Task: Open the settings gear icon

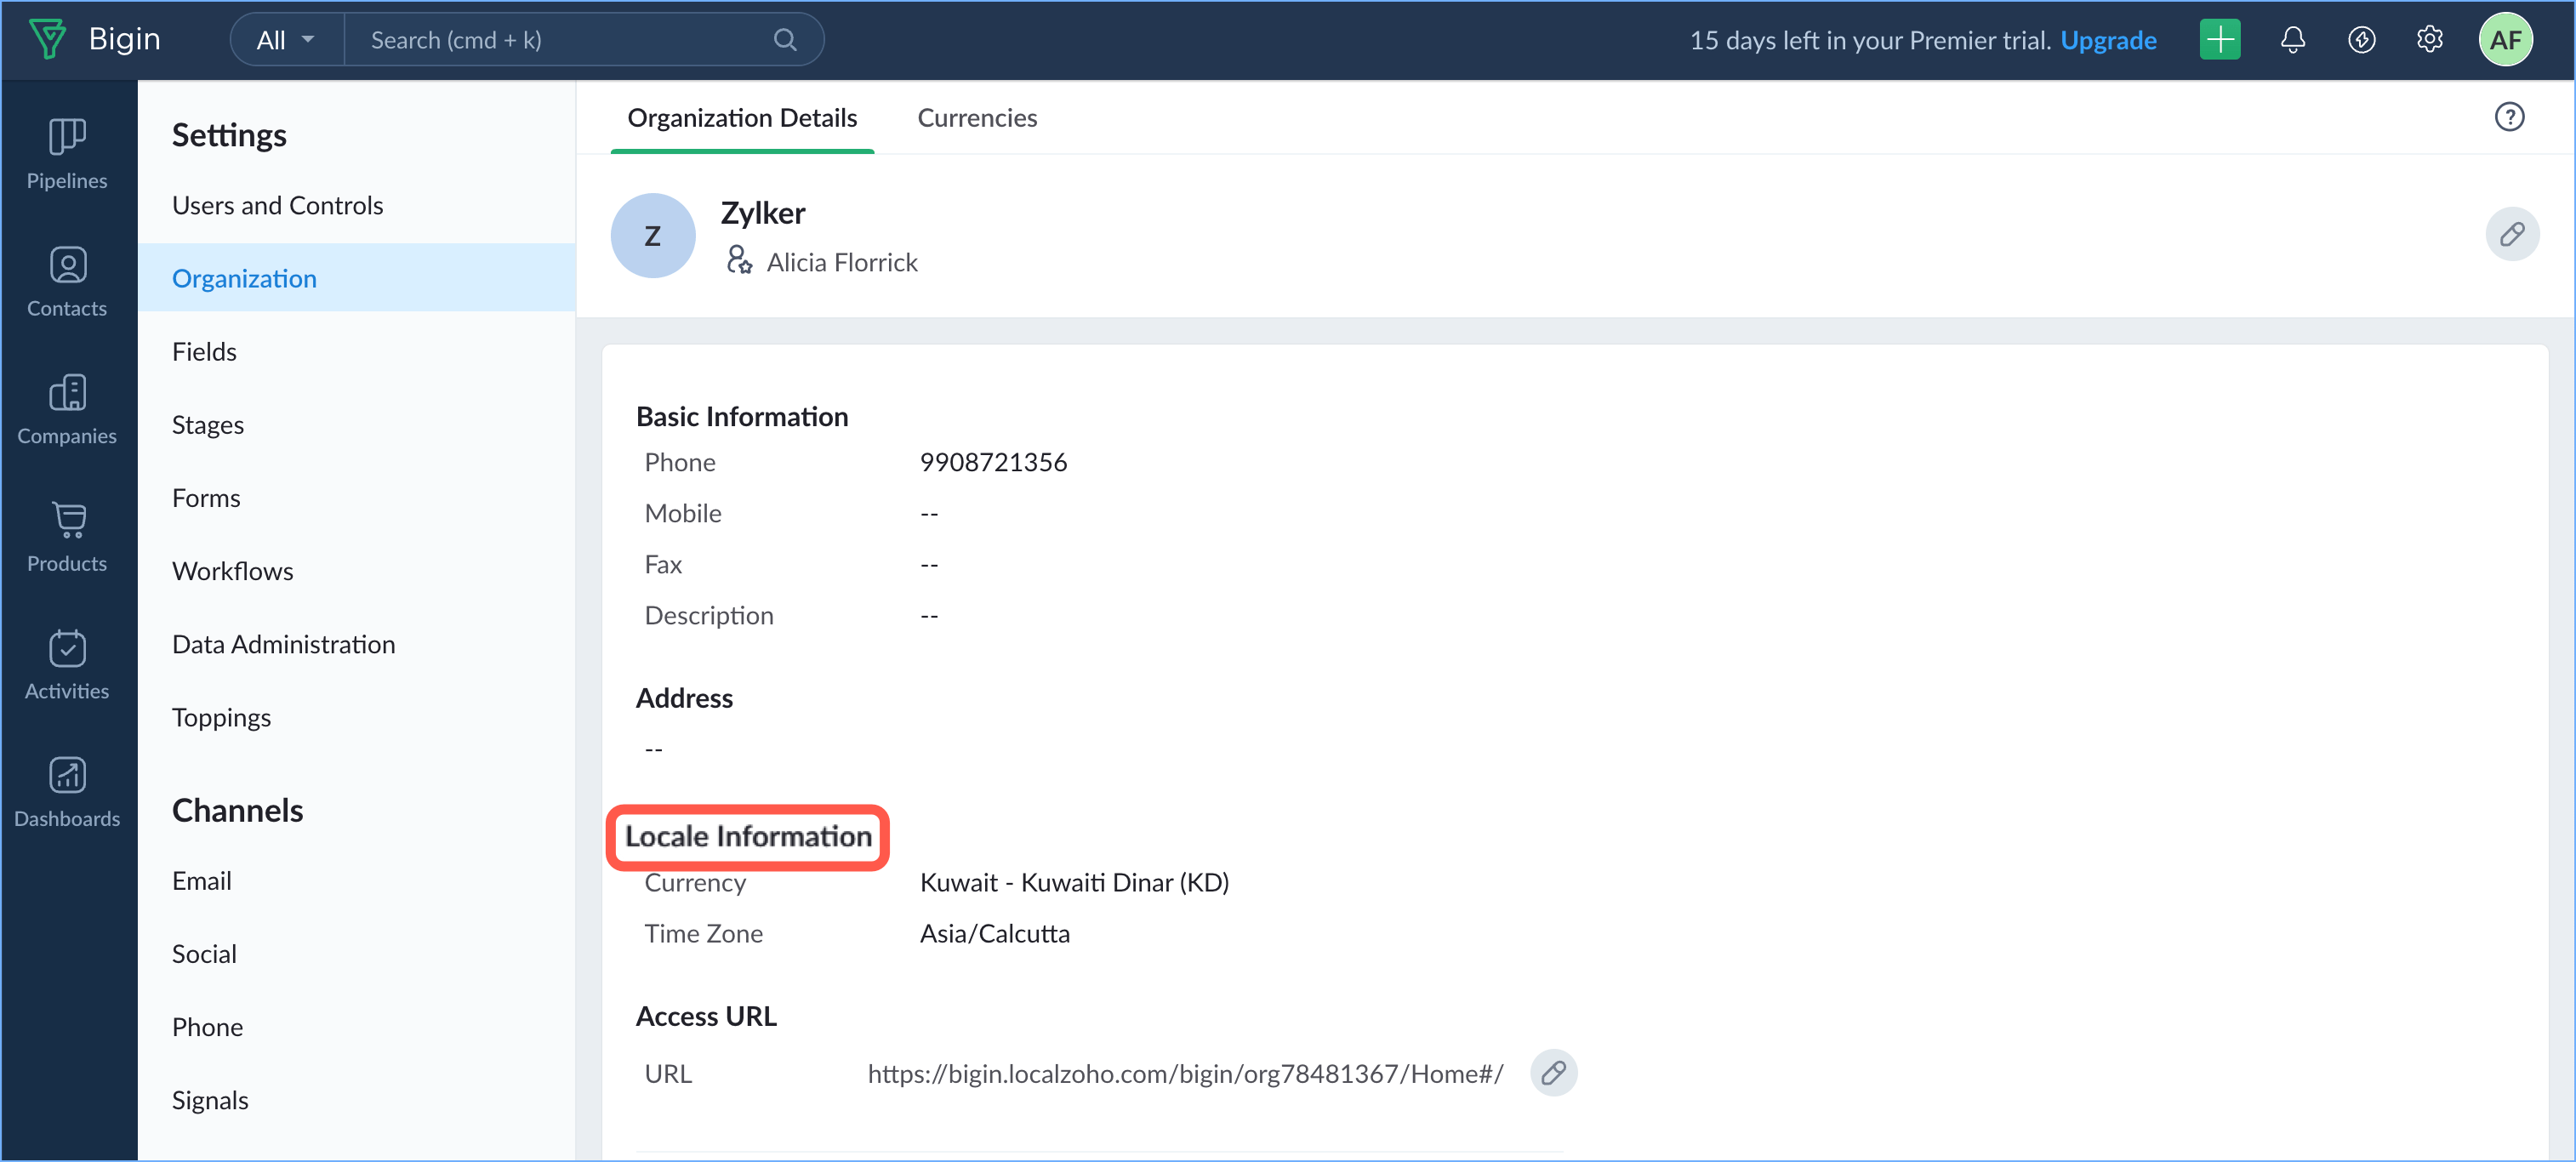Action: point(2429,40)
